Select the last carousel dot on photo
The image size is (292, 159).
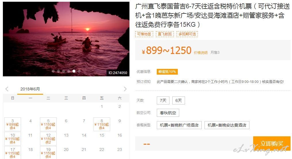point(79,71)
